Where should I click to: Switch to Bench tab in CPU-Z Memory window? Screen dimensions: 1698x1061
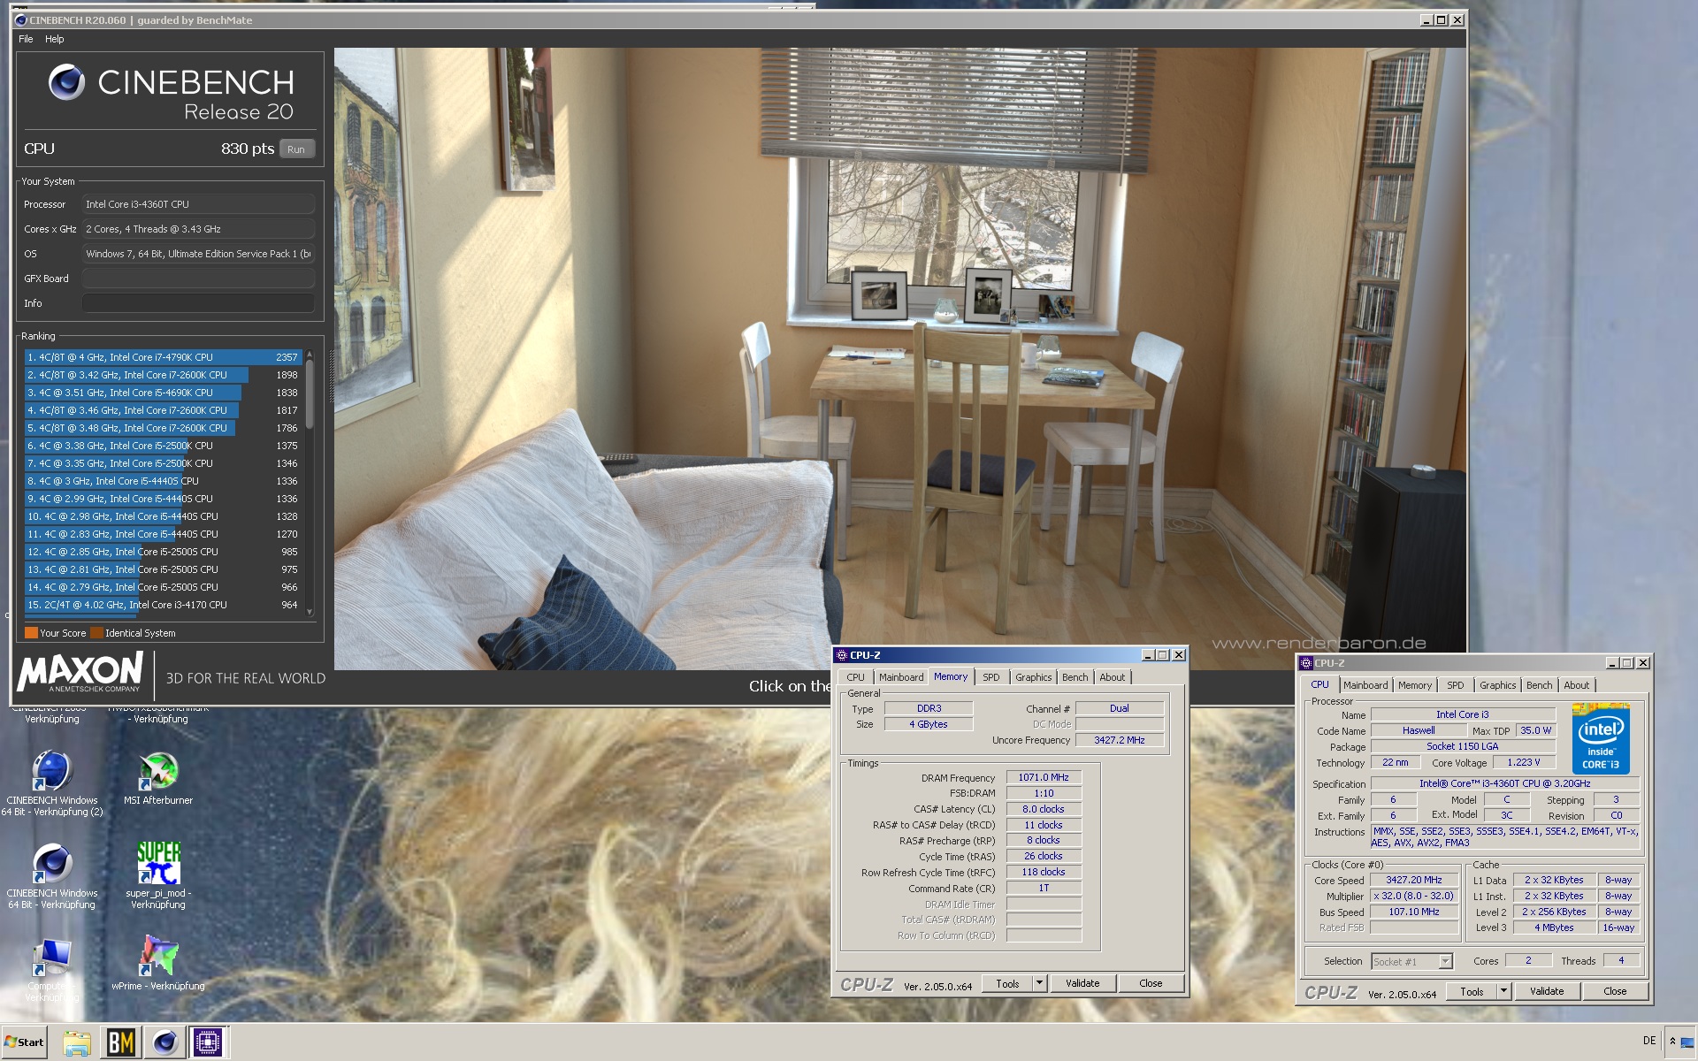pyautogui.click(x=1075, y=677)
